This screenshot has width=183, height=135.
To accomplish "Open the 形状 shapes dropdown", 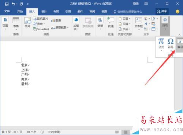I will (x=39, y=24).
